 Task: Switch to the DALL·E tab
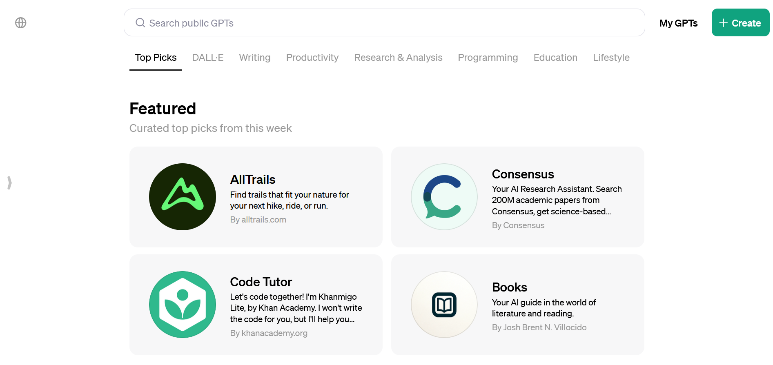click(207, 58)
